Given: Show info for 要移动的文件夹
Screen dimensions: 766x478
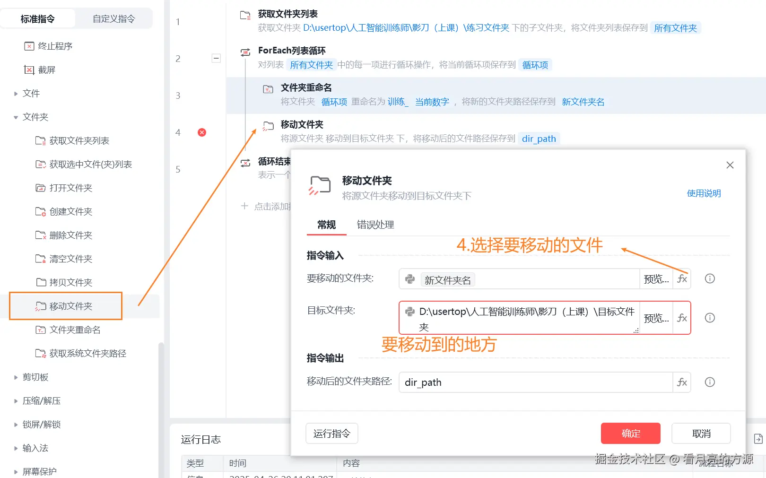Looking at the screenshot, I should pyautogui.click(x=710, y=278).
